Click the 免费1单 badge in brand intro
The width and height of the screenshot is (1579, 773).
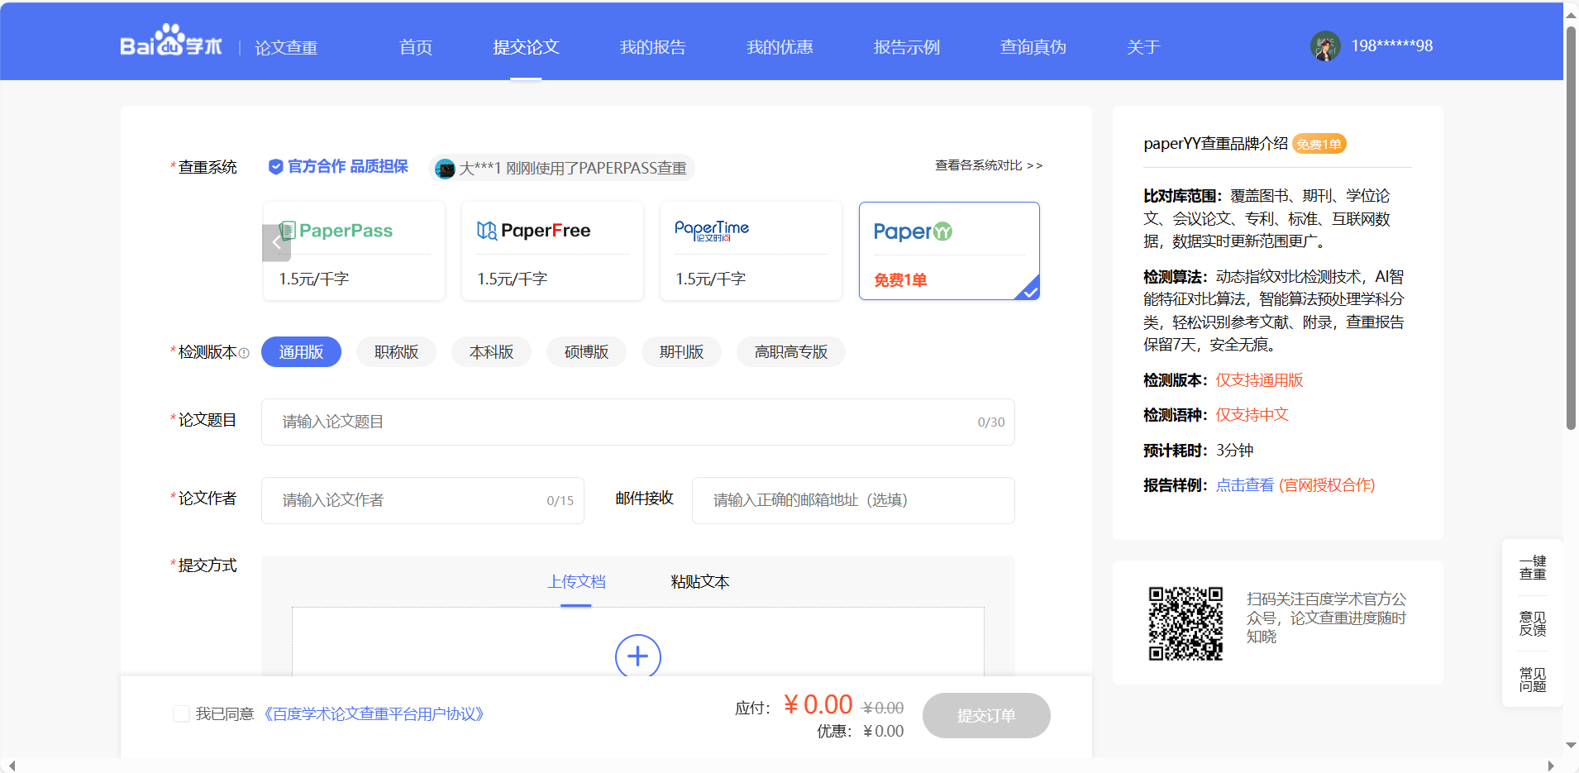(1319, 144)
